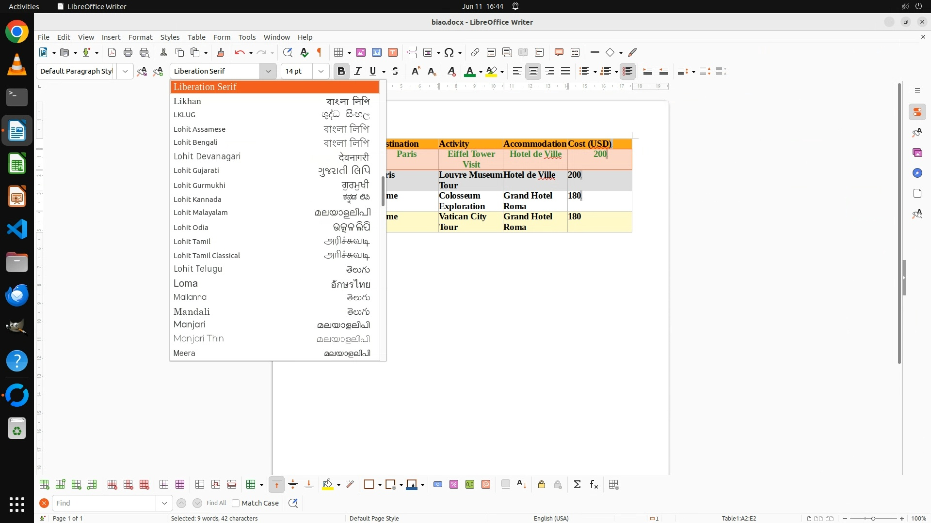Click the Clone Formatting paintbrush icon
Viewport: 931px width, 523px height.
(221, 52)
